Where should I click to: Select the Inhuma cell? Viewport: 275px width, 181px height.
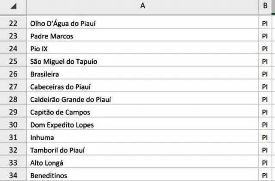(x=142, y=137)
